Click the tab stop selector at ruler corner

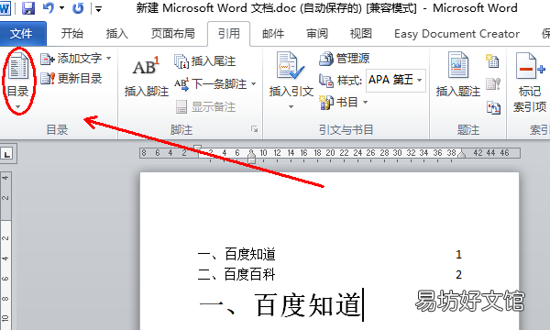click(6, 154)
